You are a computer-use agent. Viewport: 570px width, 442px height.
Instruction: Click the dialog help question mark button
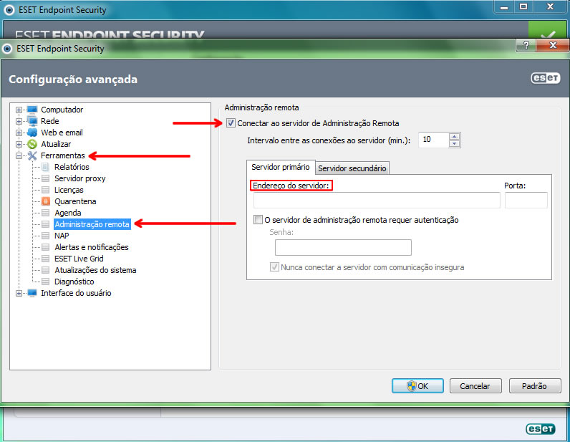pyautogui.click(x=526, y=45)
